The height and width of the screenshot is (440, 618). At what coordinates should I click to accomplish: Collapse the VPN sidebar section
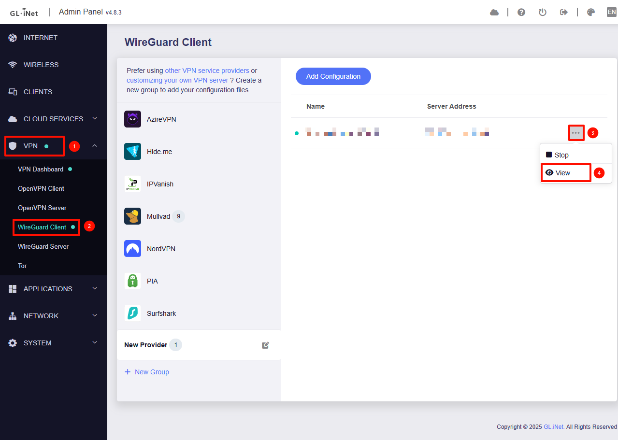pos(95,146)
